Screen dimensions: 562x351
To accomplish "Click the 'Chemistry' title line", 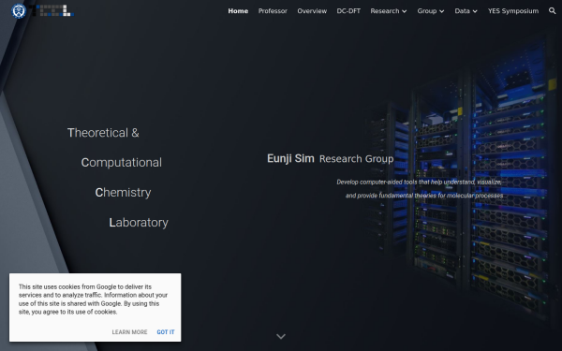I will pyautogui.click(x=123, y=193).
